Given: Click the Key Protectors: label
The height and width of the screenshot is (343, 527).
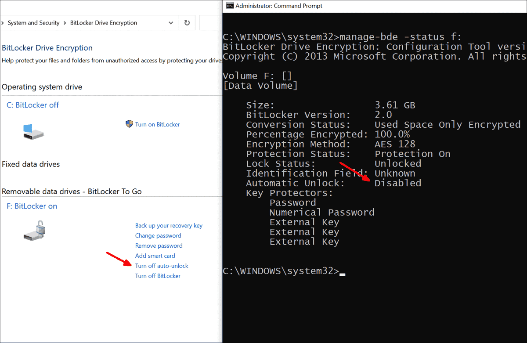Looking at the screenshot, I should [289, 193].
